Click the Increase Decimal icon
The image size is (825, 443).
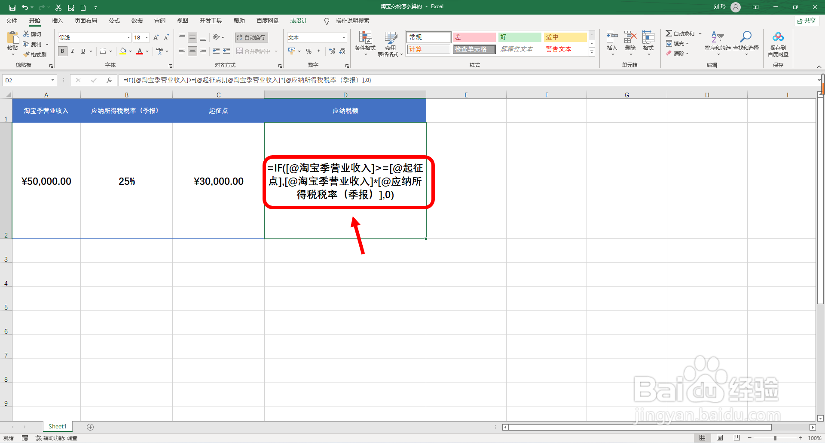332,51
